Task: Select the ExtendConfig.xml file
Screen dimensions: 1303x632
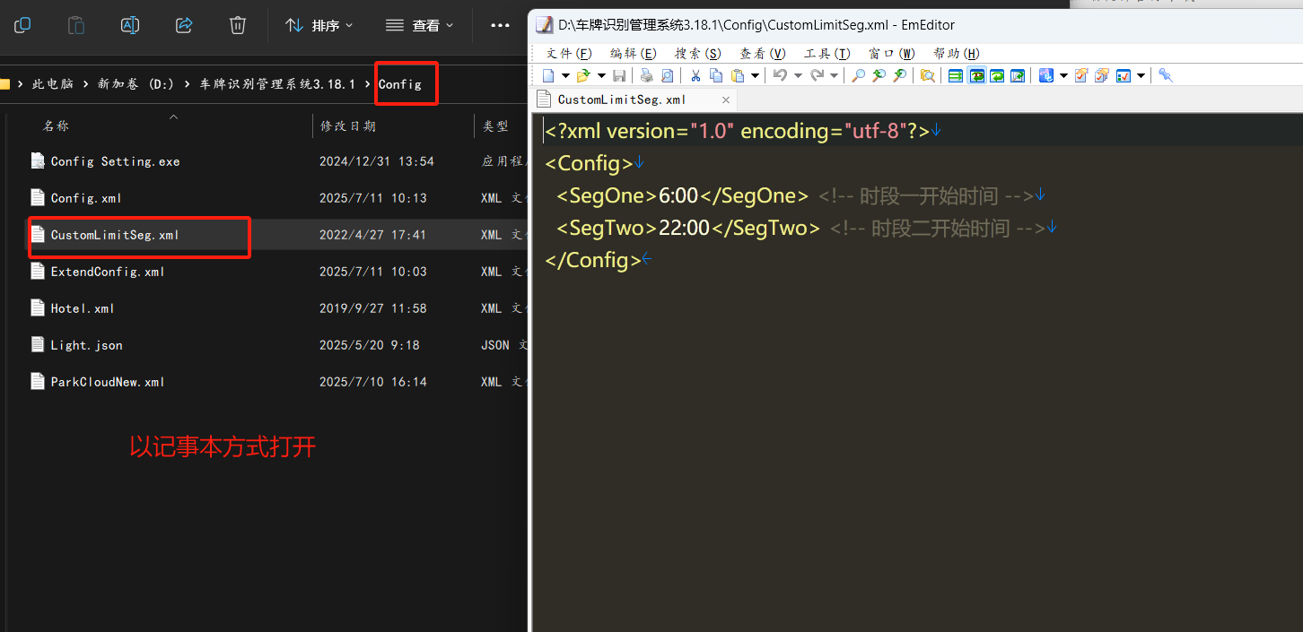Action: point(108,272)
